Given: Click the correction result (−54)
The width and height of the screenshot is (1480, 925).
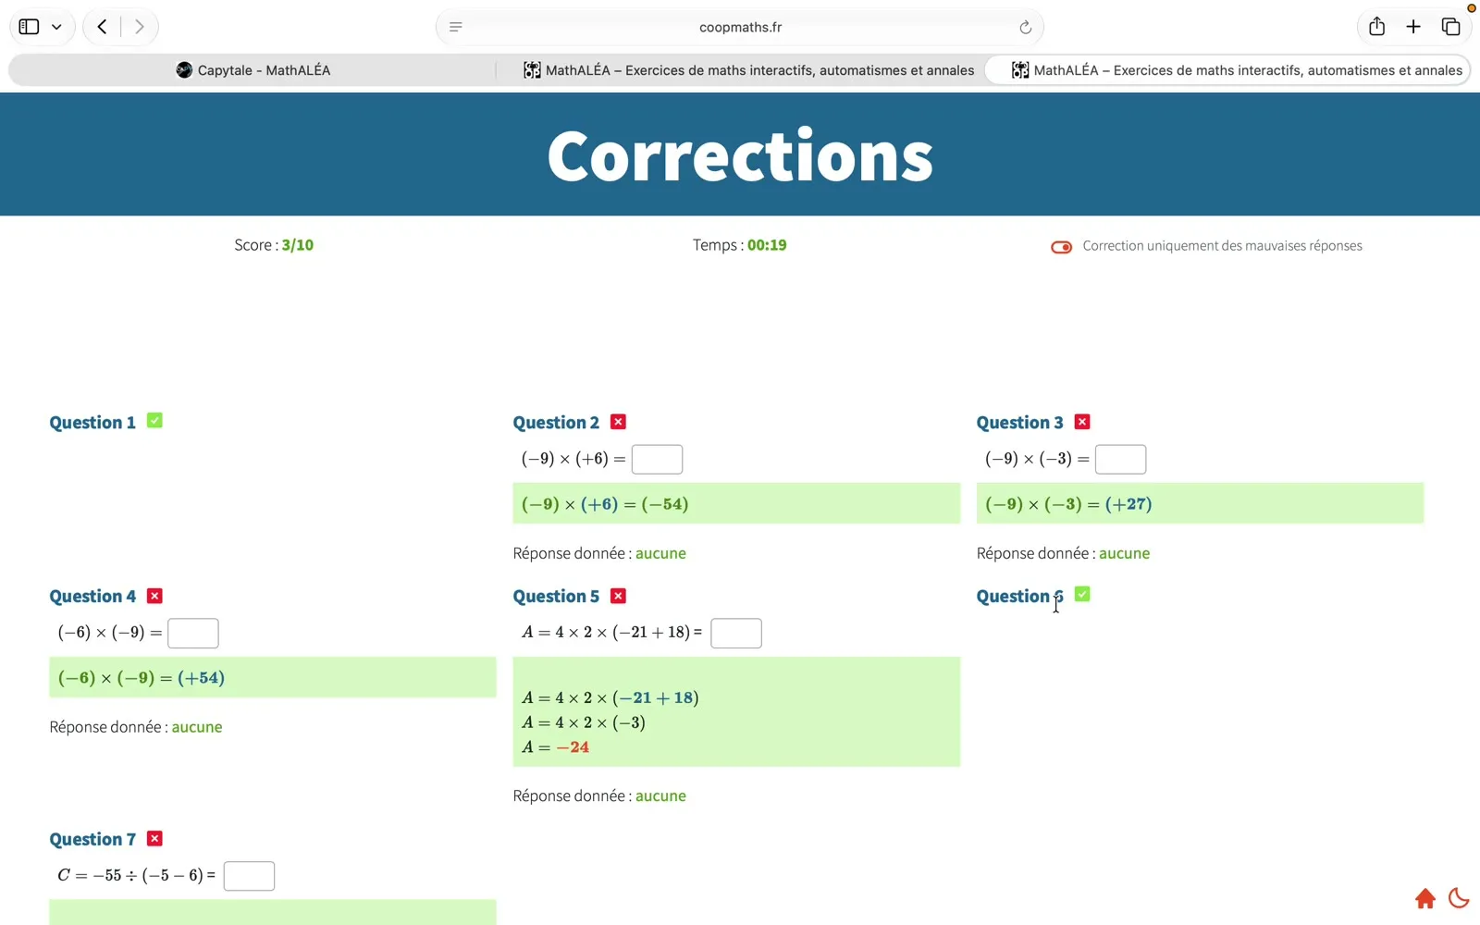Looking at the screenshot, I should click(x=665, y=504).
